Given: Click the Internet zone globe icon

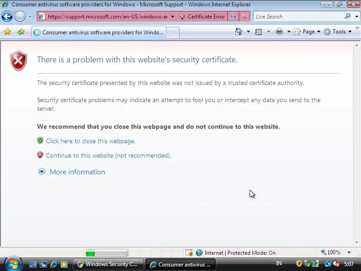Looking at the screenshot, I should (x=199, y=253).
